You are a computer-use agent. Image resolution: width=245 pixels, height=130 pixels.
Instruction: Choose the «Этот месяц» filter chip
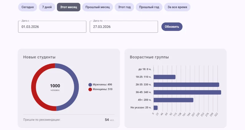pos(69,7)
